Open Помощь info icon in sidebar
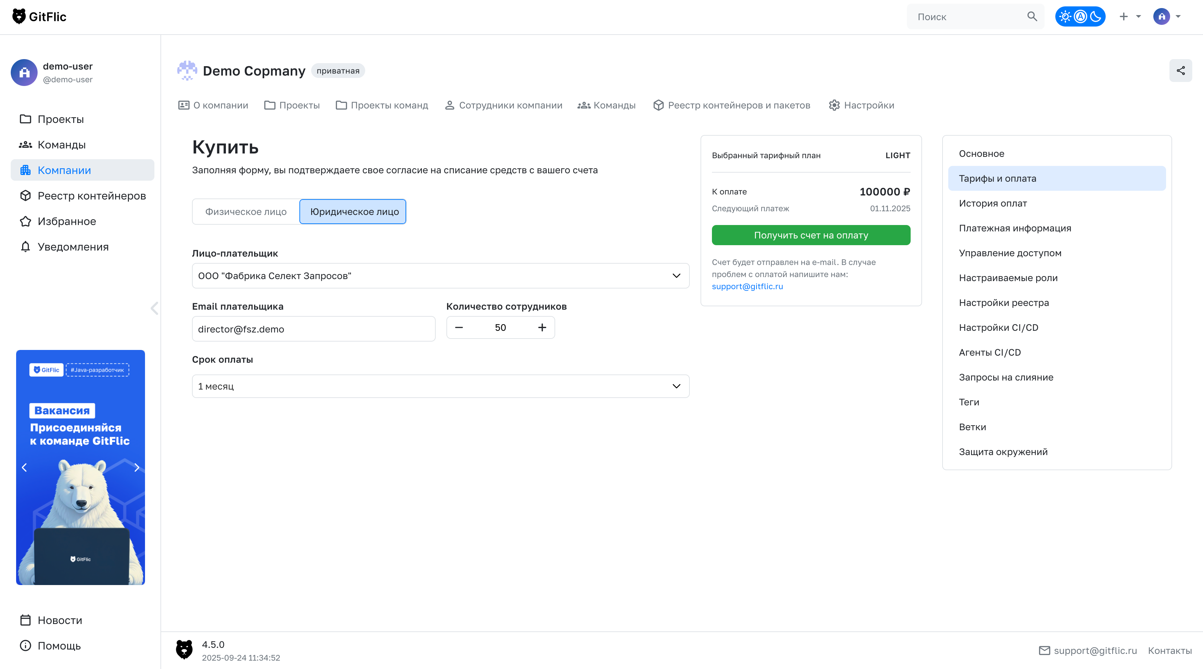Viewport: 1203px width, 669px height. click(x=25, y=645)
